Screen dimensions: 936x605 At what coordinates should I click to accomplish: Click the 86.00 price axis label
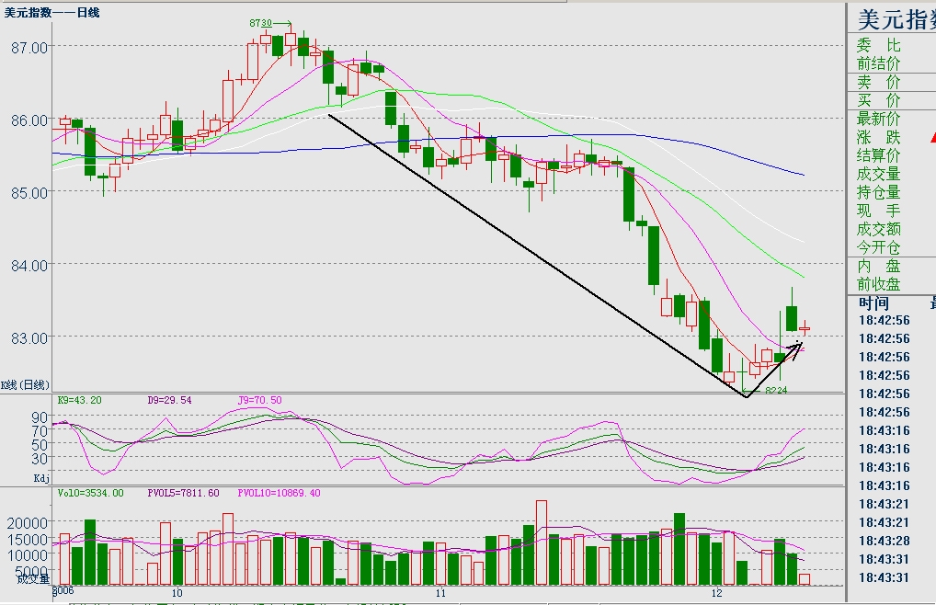tap(29, 120)
